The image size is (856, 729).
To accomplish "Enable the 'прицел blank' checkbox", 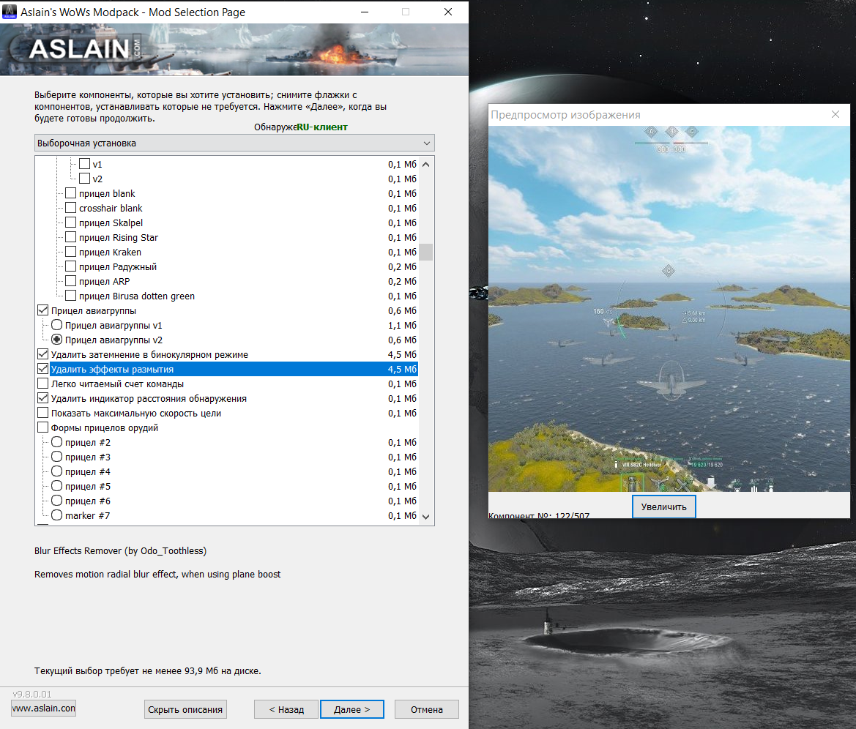I will click(x=70, y=193).
